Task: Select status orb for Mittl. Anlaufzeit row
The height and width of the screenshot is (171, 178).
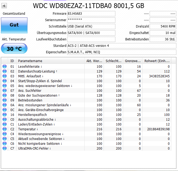Action: [x=5, y=76]
